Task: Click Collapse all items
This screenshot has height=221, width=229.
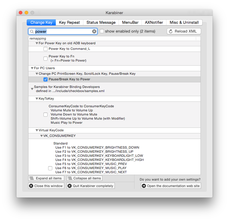Action: [x=85, y=178]
